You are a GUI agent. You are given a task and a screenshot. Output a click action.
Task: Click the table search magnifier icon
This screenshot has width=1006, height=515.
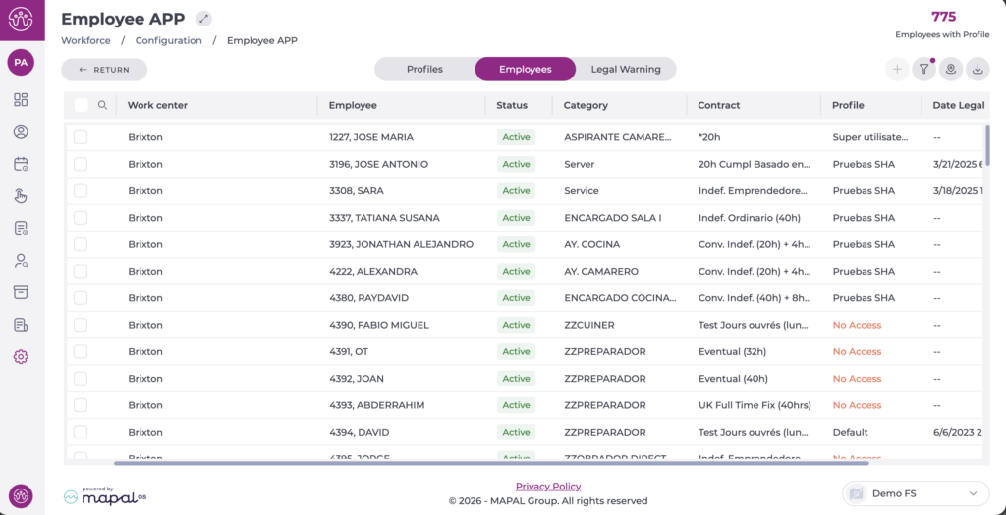tap(103, 105)
